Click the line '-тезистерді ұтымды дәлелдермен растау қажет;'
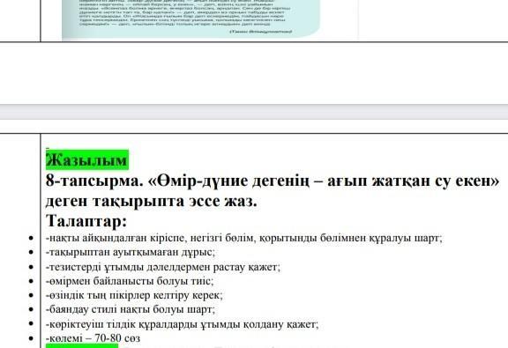Image resolution: width=508 pixels, height=348 pixels. click(163, 267)
